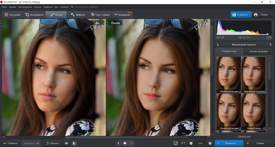Open the 'Файл' menu
The width and height of the screenshot is (275, 147).
[4, 7]
